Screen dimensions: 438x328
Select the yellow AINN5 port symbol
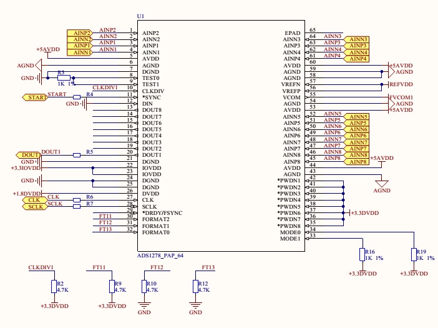356,117
